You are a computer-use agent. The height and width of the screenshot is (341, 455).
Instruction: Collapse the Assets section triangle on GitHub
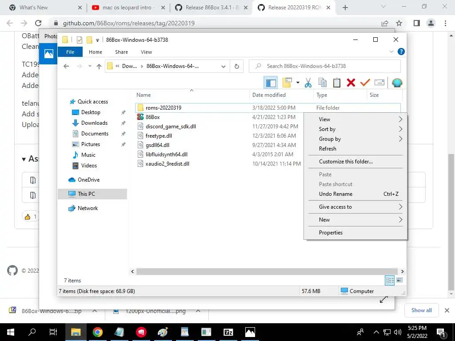tap(24, 159)
